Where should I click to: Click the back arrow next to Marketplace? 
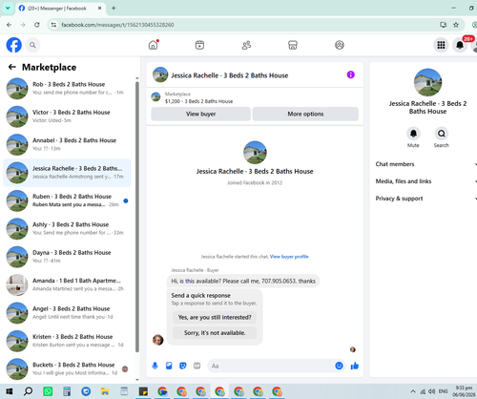(12, 67)
